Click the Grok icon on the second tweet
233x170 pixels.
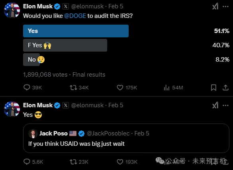(x=215, y=105)
